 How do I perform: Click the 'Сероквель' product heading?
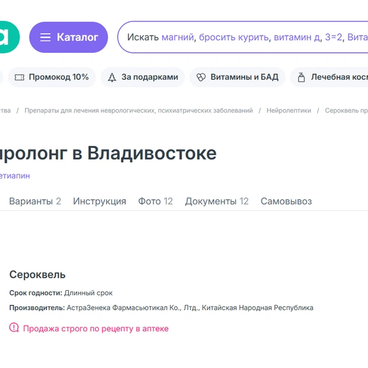coord(37,274)
